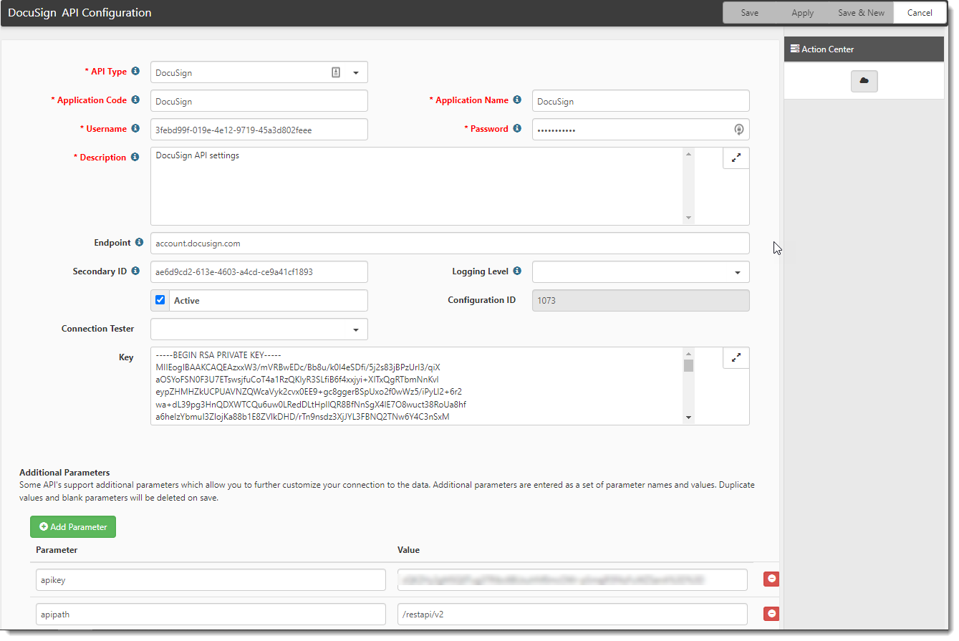Click the info icon next to API Type
959x641 pixels.
(x=135, y=72)
